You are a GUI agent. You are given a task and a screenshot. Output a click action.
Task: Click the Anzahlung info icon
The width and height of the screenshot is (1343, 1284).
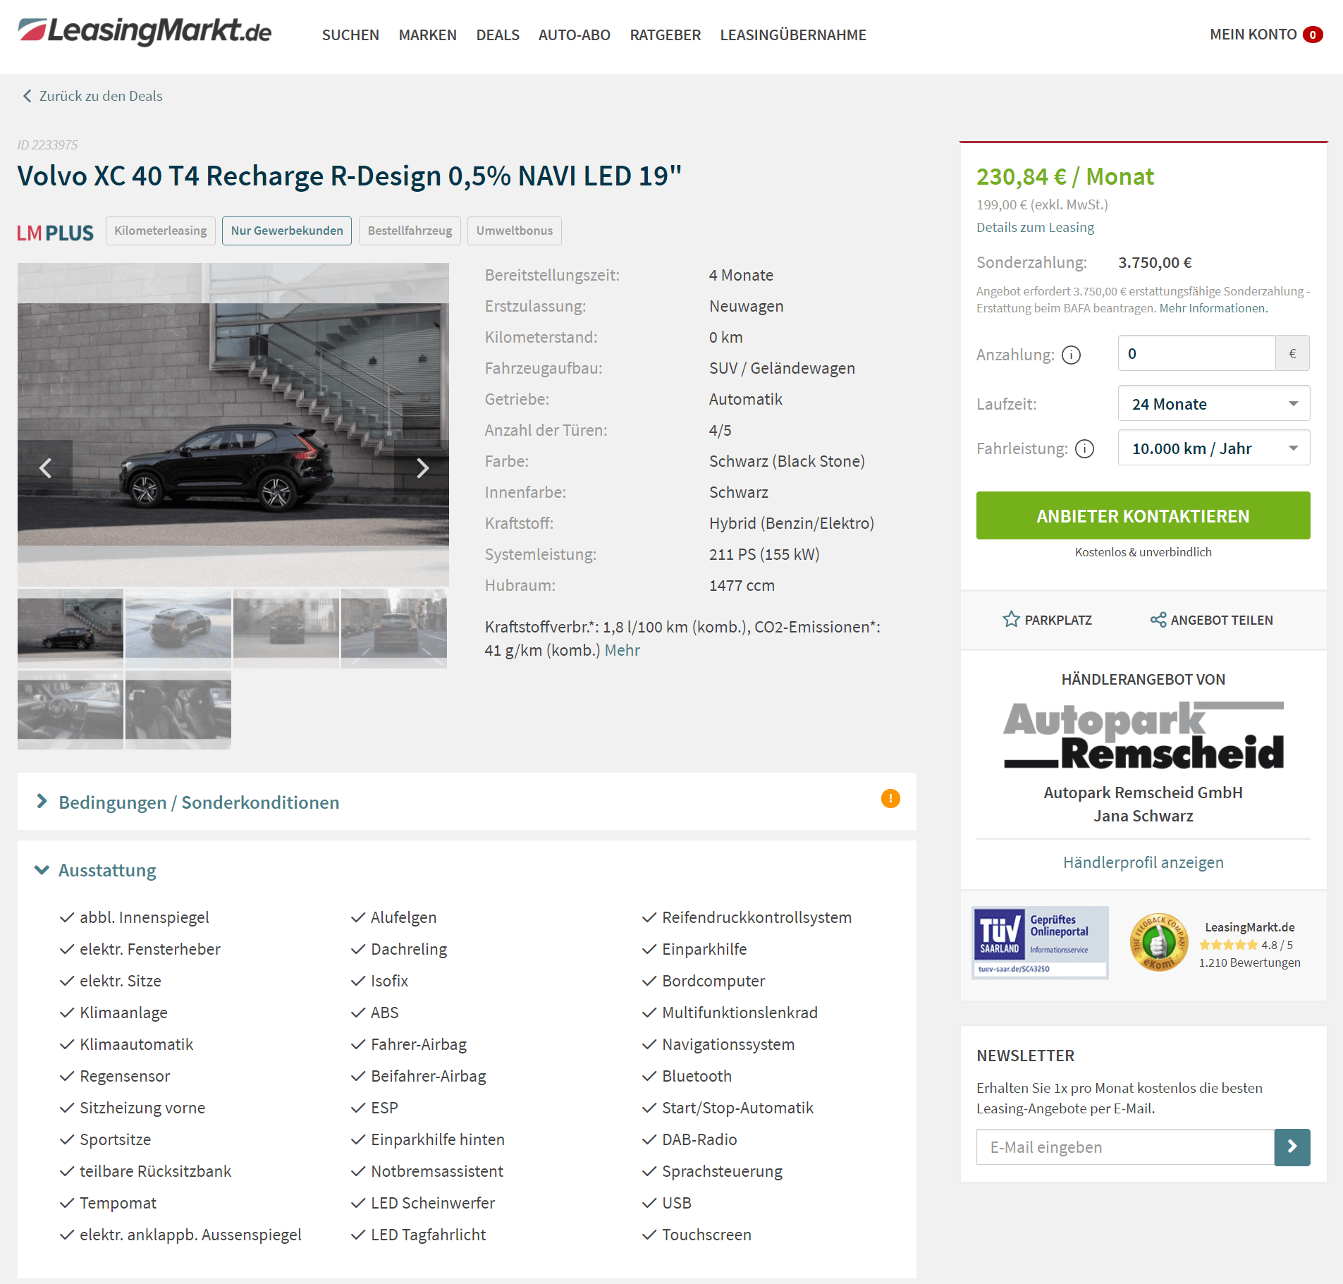(1071, 355)
